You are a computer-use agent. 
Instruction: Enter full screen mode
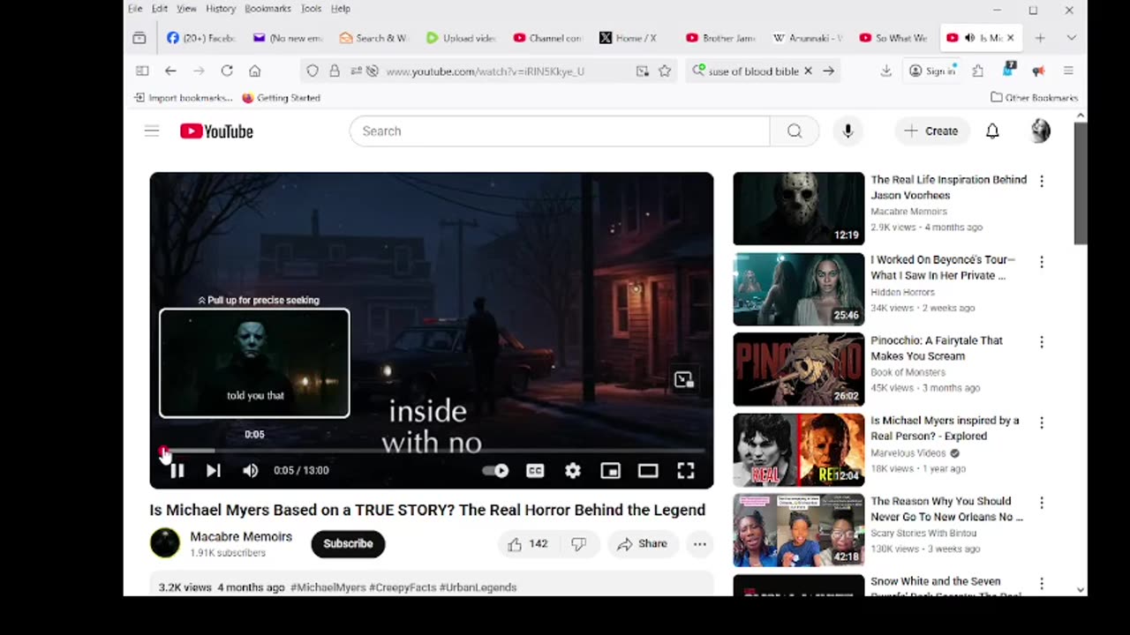pos(686,471)
